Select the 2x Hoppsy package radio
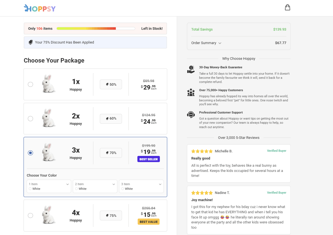This screenshot has height=235, width=333. click(30, 118)
